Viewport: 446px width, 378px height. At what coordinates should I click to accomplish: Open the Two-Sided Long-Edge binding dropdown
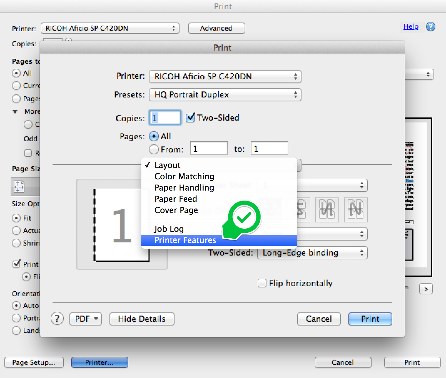[x=312, y=253]
